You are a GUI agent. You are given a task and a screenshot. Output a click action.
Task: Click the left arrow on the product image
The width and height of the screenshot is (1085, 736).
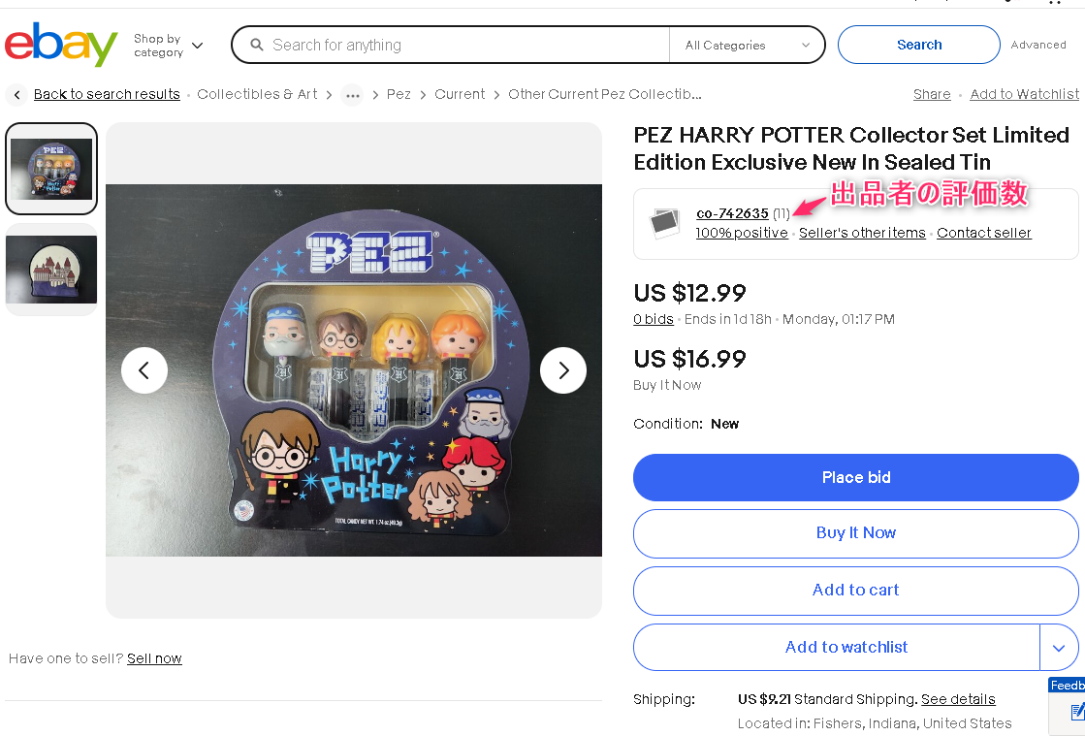(144, 370)
